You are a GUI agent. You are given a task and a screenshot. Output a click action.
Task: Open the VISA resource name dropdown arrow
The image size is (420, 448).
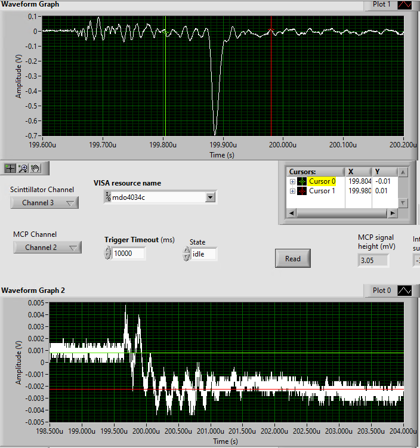click(x=210, y=197)
